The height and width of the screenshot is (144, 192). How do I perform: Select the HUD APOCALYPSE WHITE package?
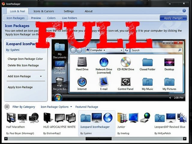pos(59,124)
